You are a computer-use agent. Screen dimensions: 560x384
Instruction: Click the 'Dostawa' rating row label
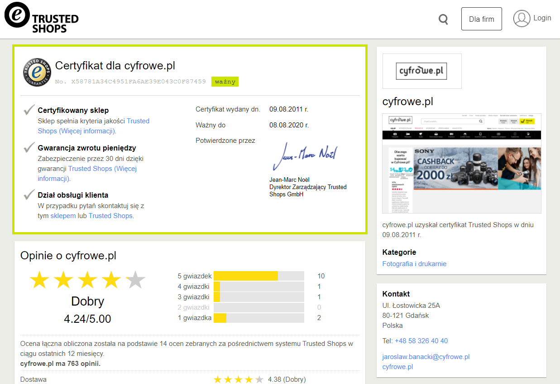click(x=34, y=379)
